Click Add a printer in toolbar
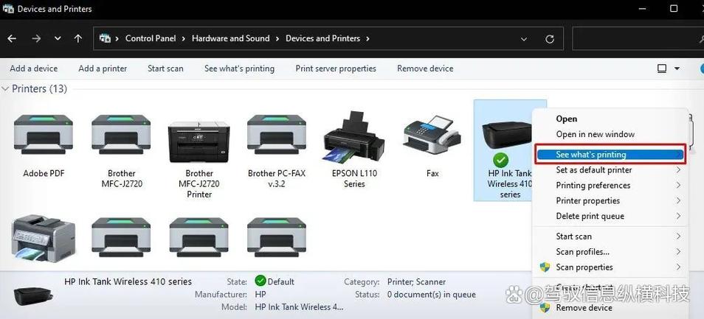Viewport: 704px width, 319px height. click(x=103, y=69)
